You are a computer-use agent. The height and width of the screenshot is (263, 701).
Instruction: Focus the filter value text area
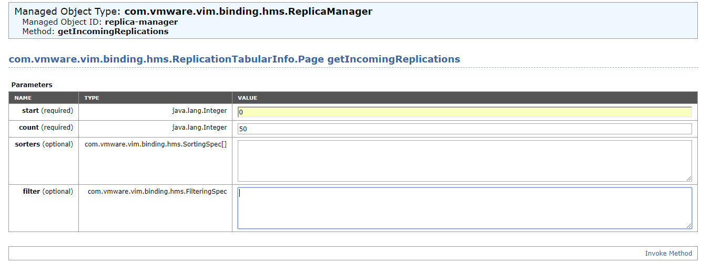tap(464, 208)
